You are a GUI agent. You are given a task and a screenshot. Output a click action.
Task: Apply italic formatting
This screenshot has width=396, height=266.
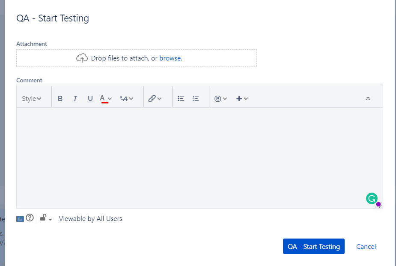[x=75, y=98]
